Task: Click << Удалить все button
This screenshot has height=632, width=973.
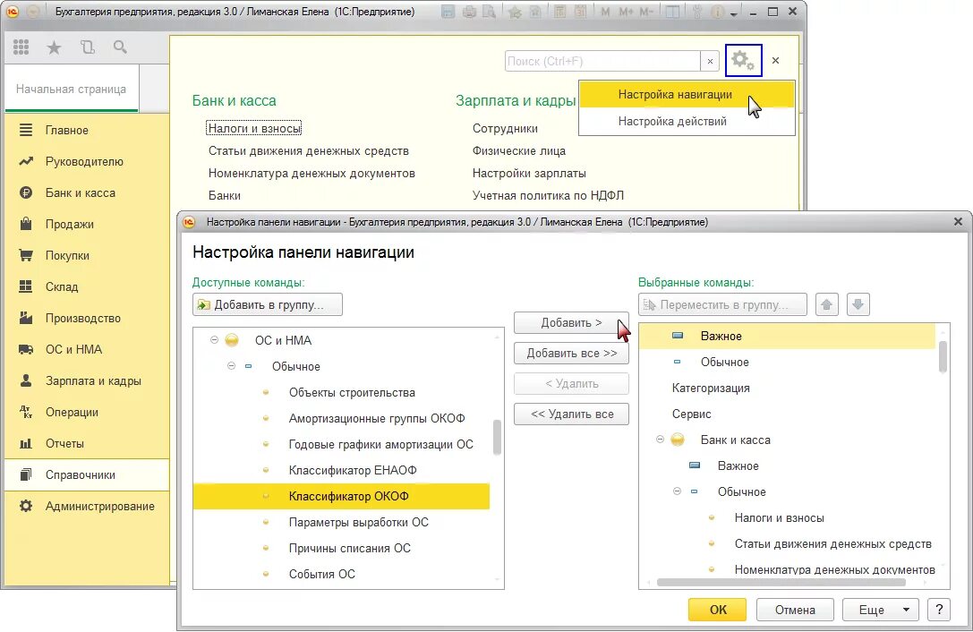Action: [571, 414]
